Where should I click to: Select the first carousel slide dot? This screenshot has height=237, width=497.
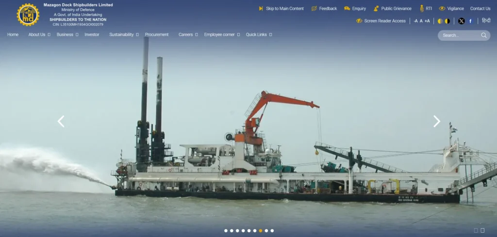click(x=226, y=231)
